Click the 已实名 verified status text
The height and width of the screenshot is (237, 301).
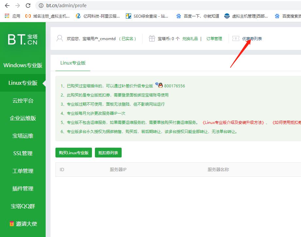tap(128, 39)
